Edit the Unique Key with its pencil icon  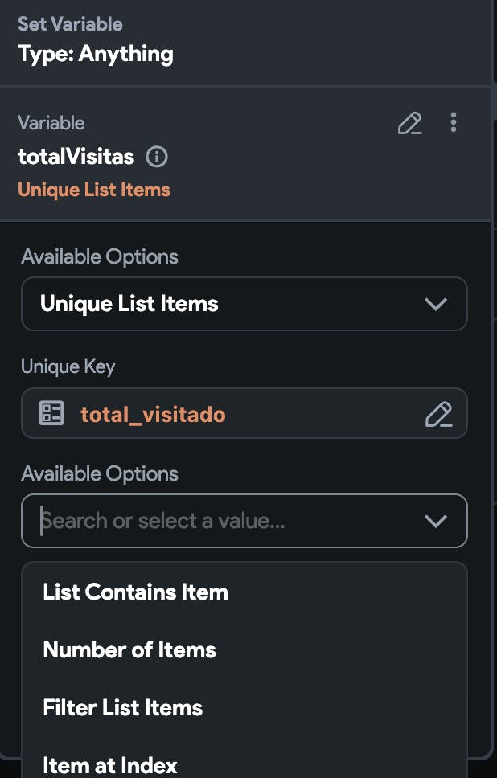(438, 414)
